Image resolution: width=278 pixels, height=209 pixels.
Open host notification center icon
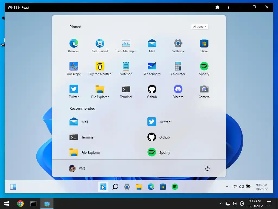pos(269,204)
